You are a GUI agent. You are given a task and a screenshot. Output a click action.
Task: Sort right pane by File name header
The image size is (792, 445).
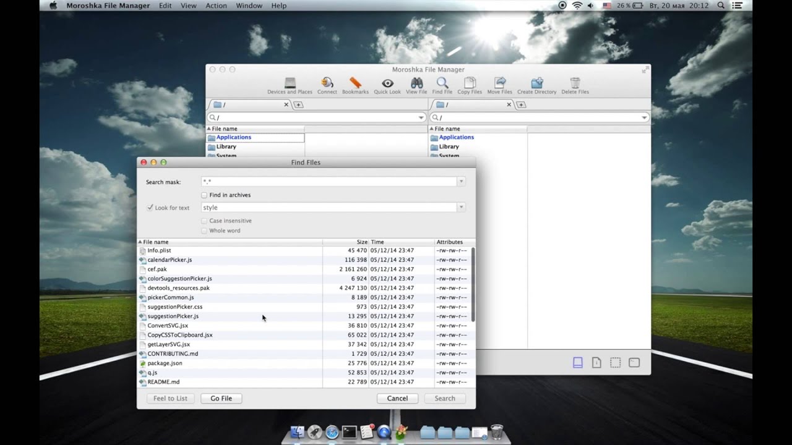[478, 129]
